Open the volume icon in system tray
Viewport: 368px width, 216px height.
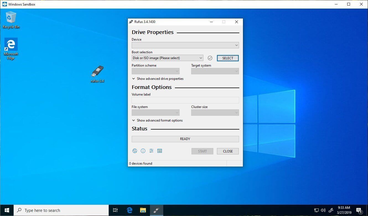(323, 210)
